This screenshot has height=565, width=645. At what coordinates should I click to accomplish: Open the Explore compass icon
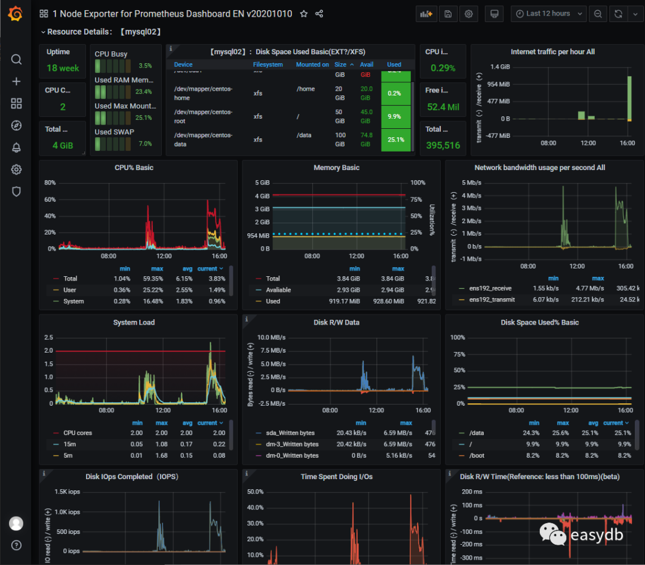(x=16, y=125)
